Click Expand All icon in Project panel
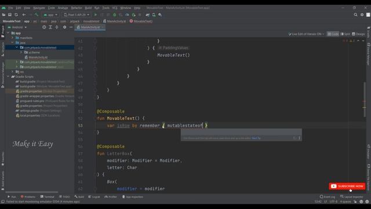371x209 pixels. point(50,27)
